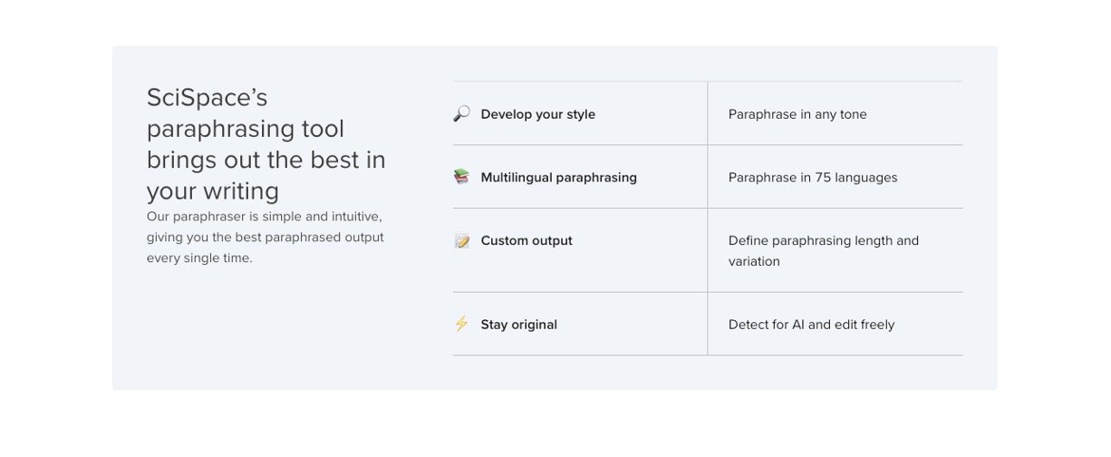Click the 'SciSpace's' heading word
Viewport: 1111px width, 457px height.
[207, 98]
